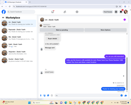Image resolution: width=131 pixels, height=105 pixels.
Task: Click the 'Thanks for sharing your number' message
Action: pyautogui.click(x=113, y=89)
